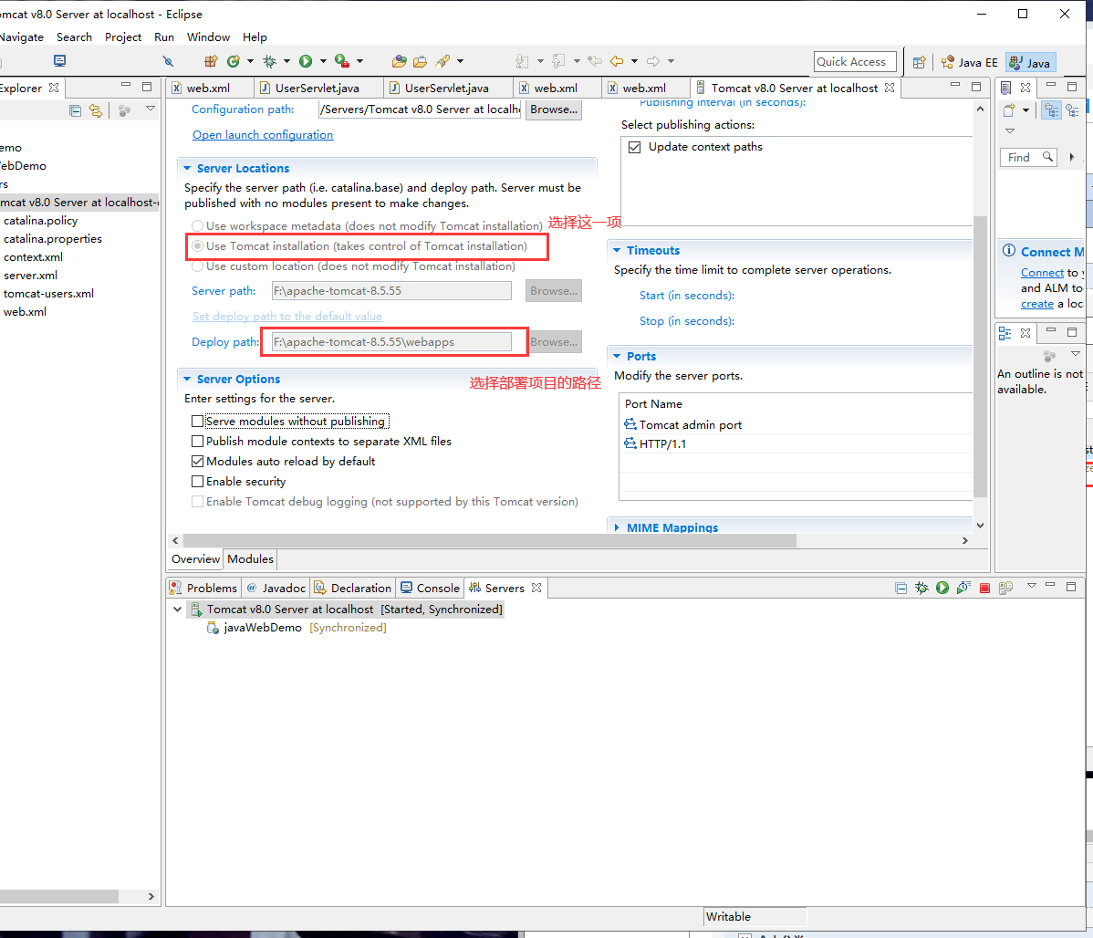Screen dimensions: 1093x938
Task: Click the Back yellow arrow in toolbar
Action: [616, 61]
